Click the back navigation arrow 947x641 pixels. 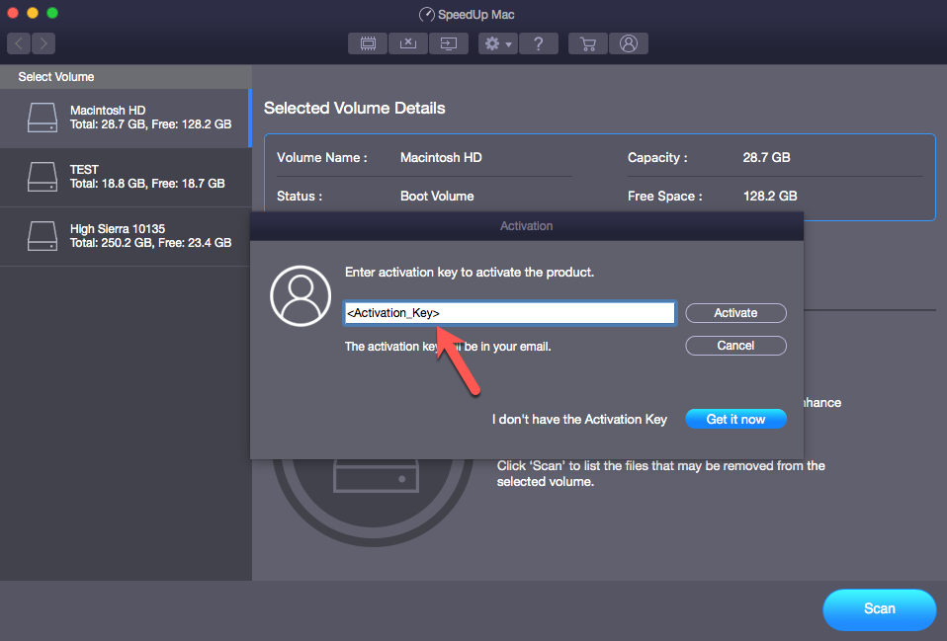[19, 43]
